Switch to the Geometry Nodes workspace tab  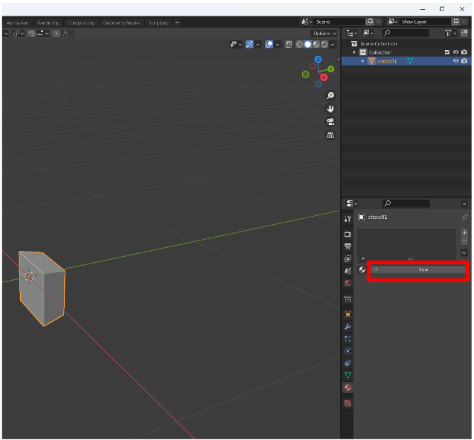(121, 23)
